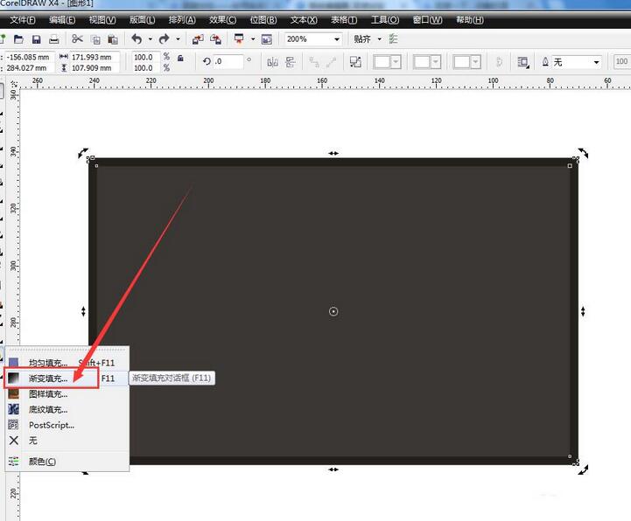Click the Redo arrow icon

click(164, 39)
